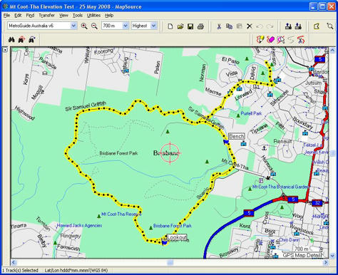338x275 pixels.
Task: Click the Zoom Out magnifier icon
Action: (94, 26)
